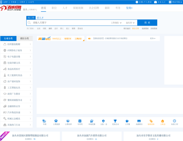Open the 名企招聘 nav item
Viewport: 183px width, 141px height.
(94, 8)
